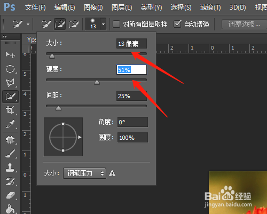Click the angle field showing 0°

click(x=132, y=122)
